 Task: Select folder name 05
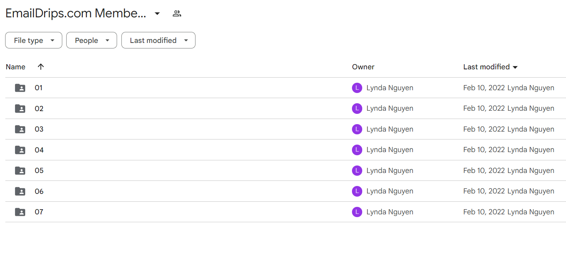point(39,171)
